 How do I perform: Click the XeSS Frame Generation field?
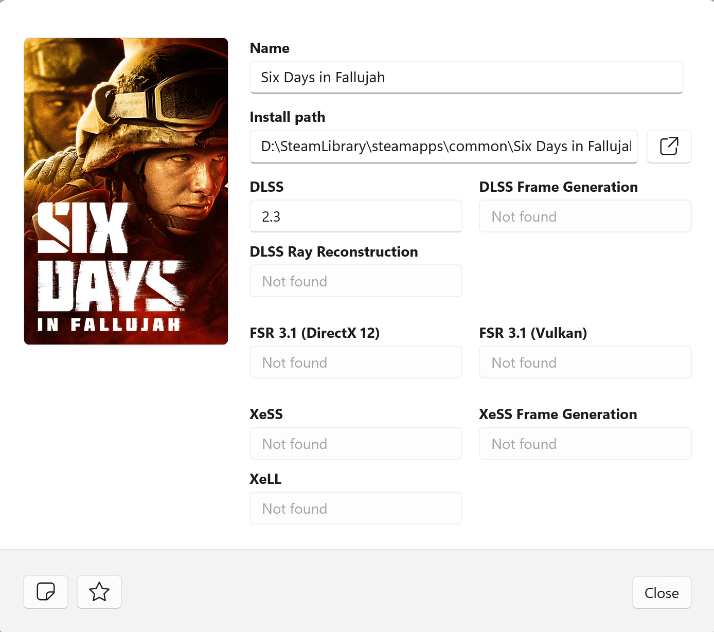[x=585, y=444]
